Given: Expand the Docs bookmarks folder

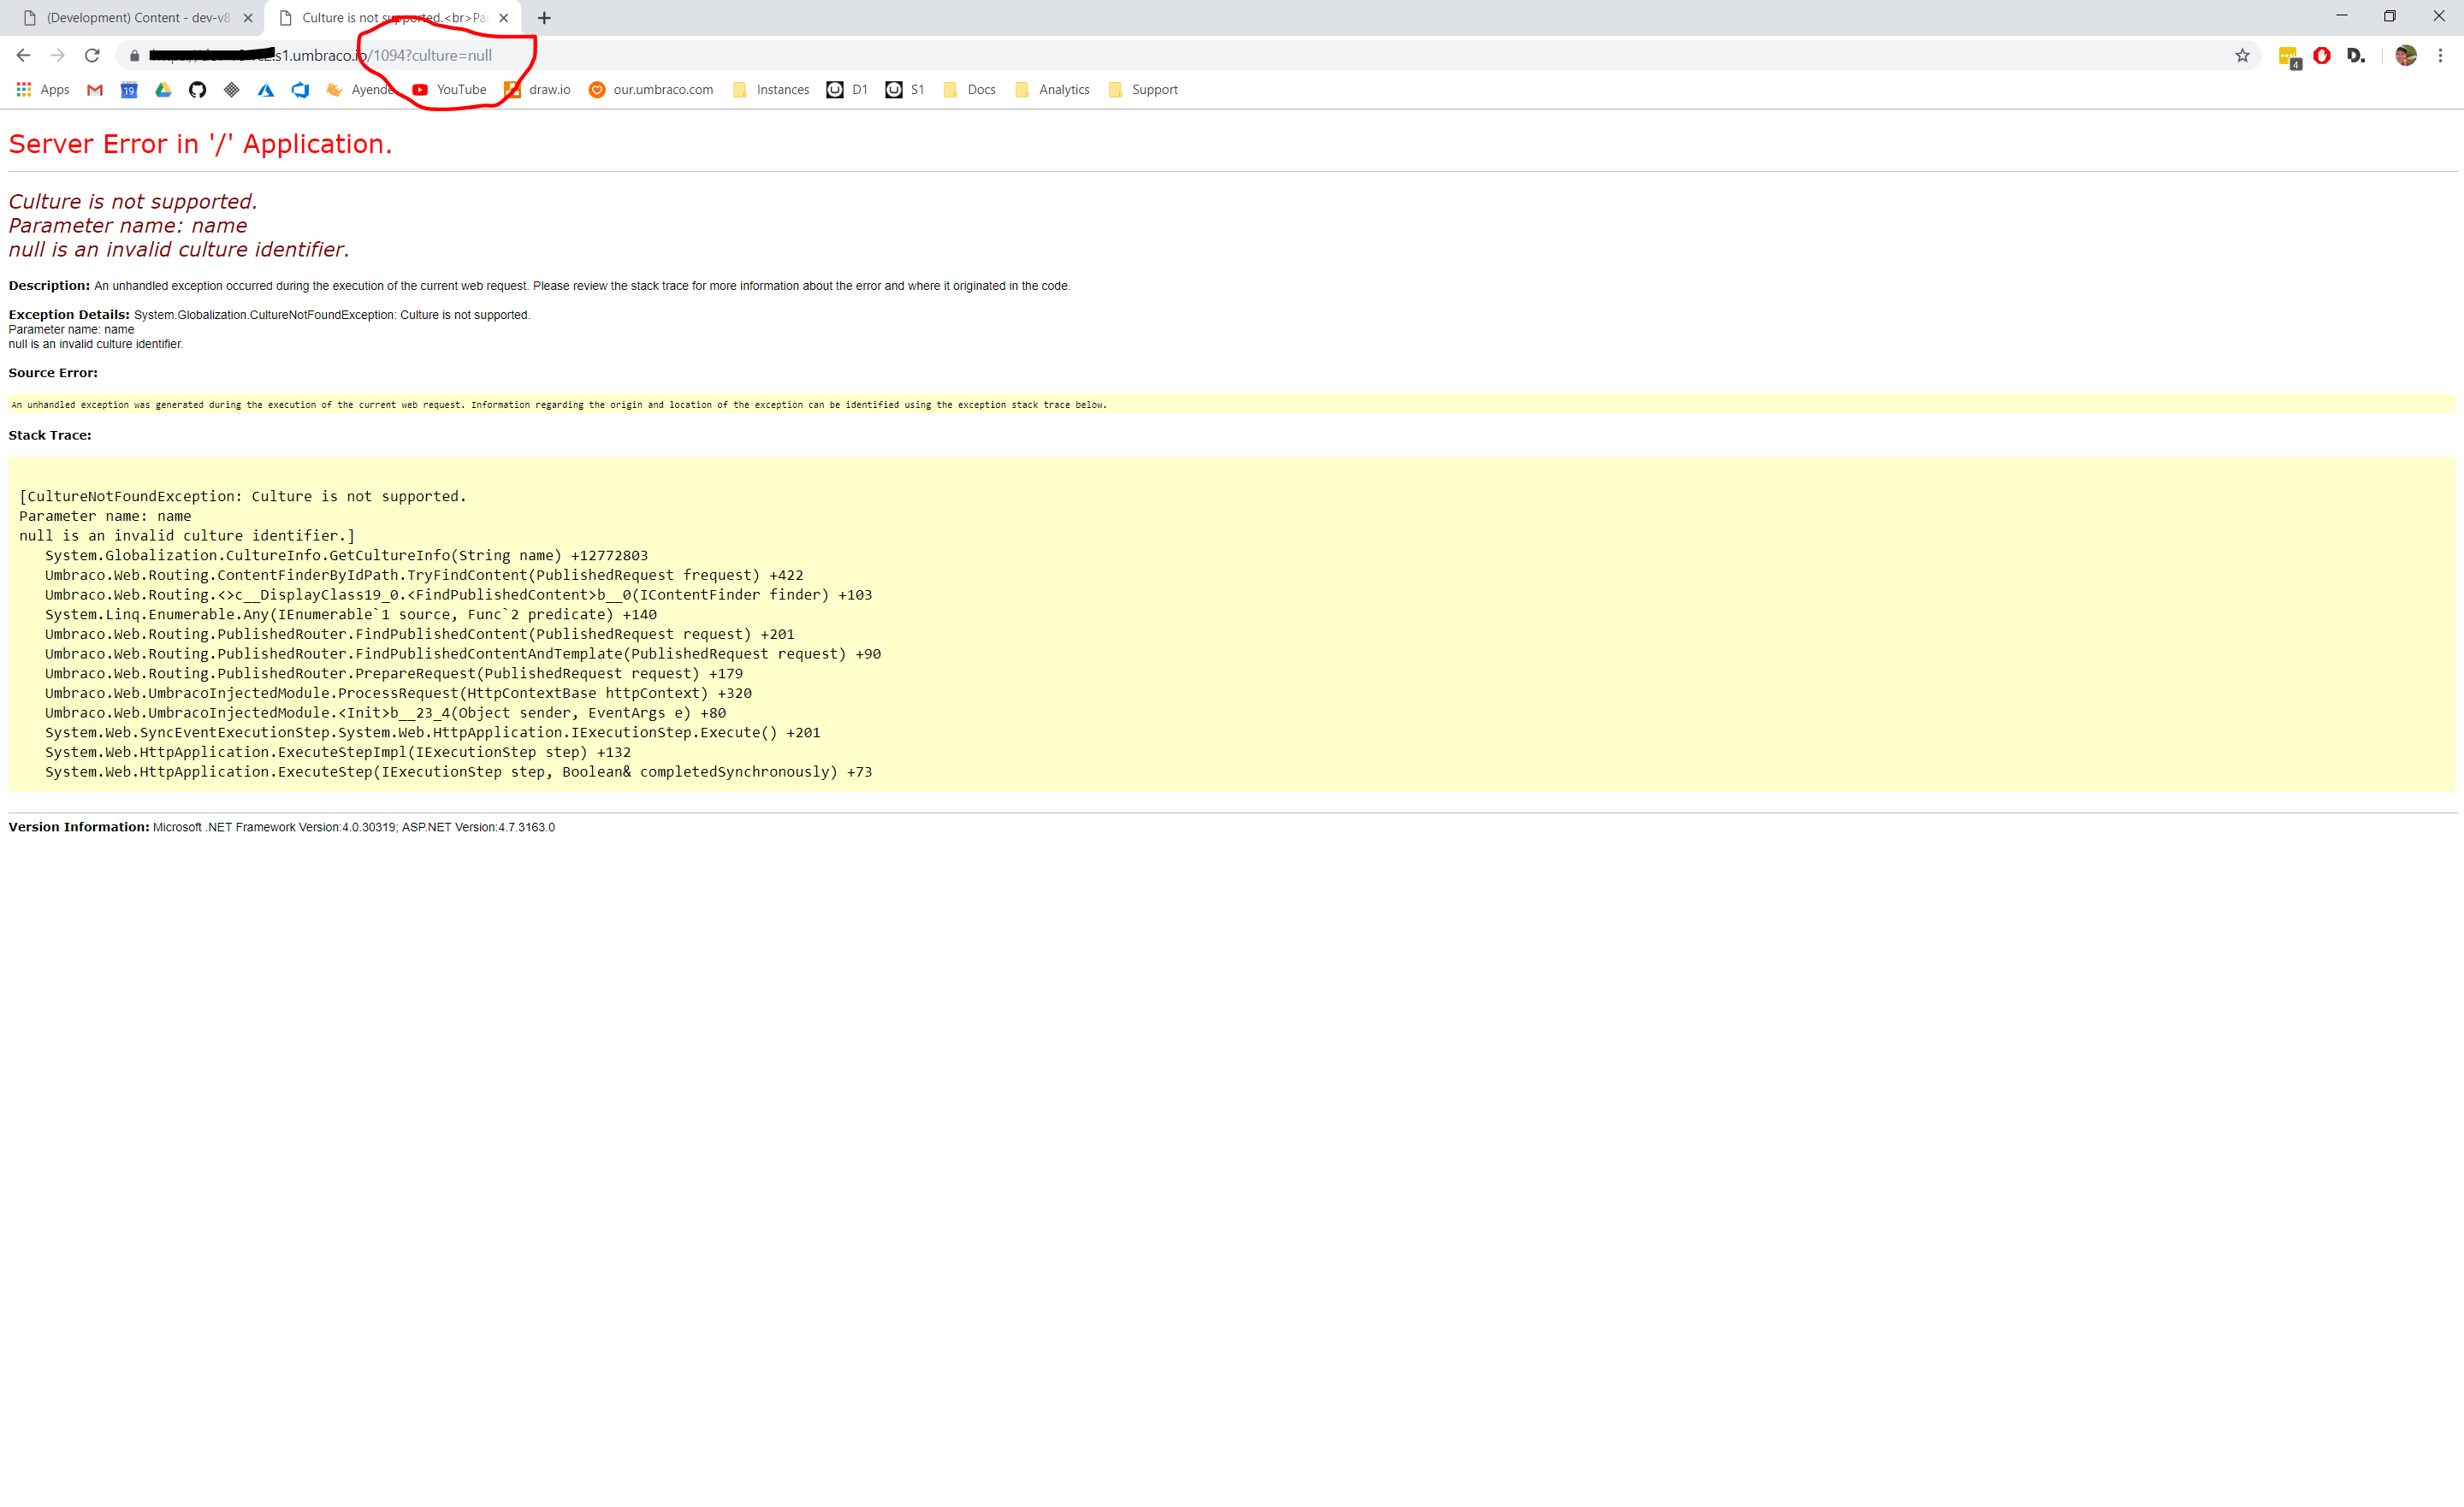Looking at the screenshot, I should [968, 89].
